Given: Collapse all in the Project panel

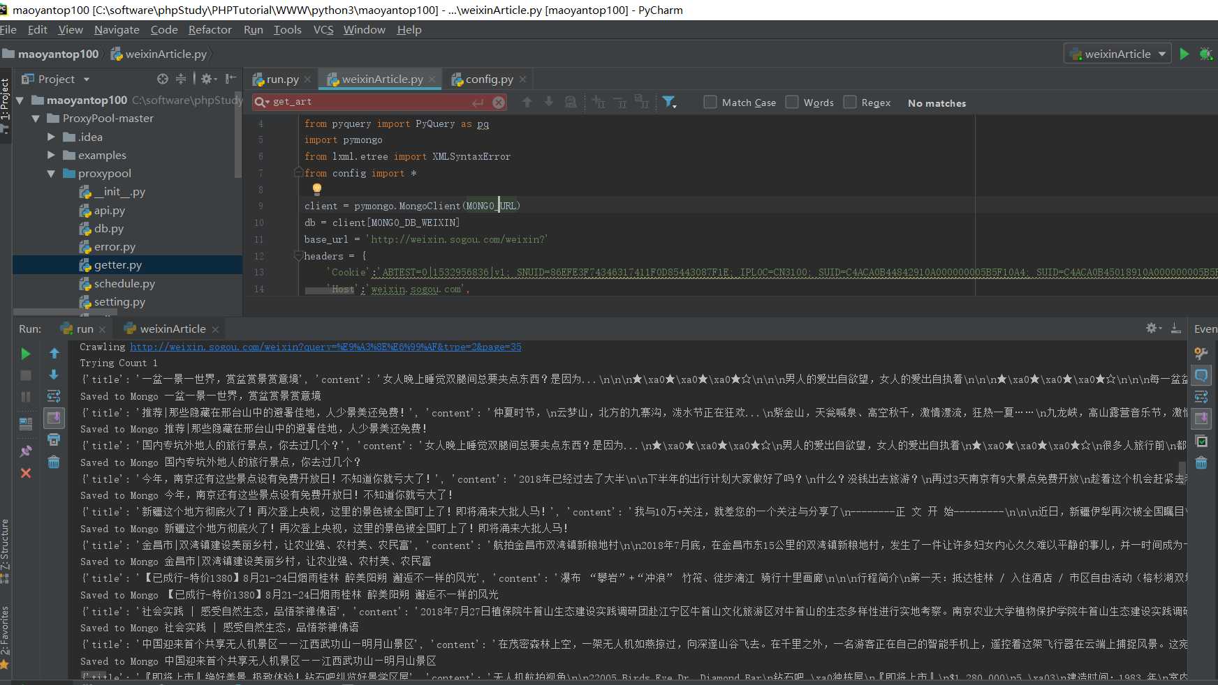Looking at the screenshot, I should pyautogui.click(x=181, y=79).
